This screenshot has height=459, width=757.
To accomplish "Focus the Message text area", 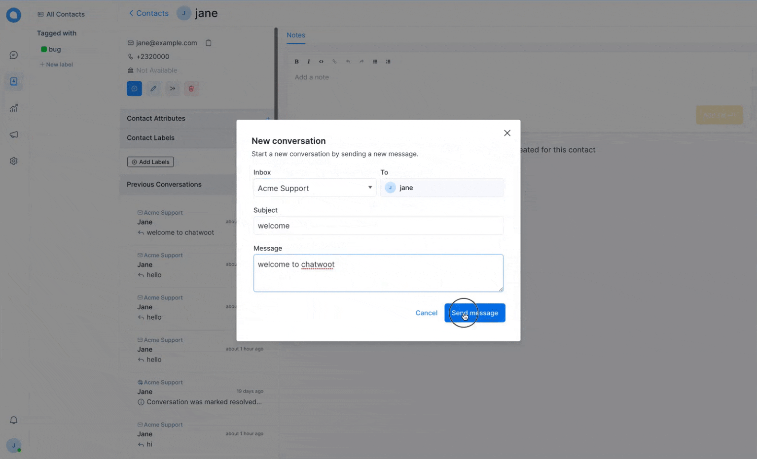I will point(378,273).
